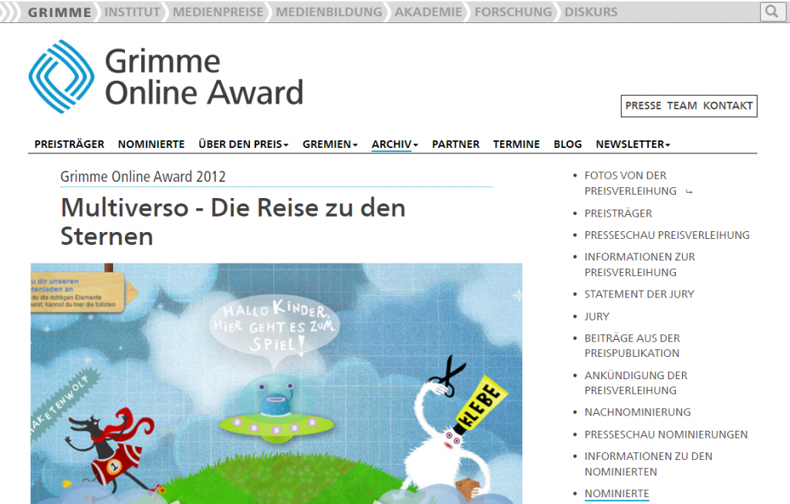790x504 pixels.
Task: Expand the NEWSLETTER dropdown menu
Action: [633, 145]
